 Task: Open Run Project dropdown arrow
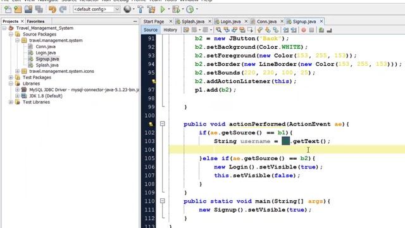coord(169,9)
